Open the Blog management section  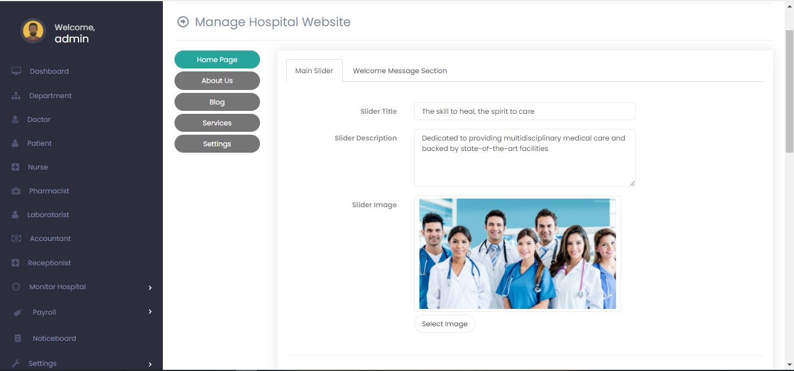pyautogui.click(x=217, y=102)
